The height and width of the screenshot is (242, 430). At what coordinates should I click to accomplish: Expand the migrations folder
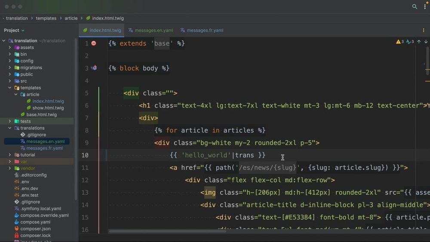pyautogui.click(x=10, y=67)
